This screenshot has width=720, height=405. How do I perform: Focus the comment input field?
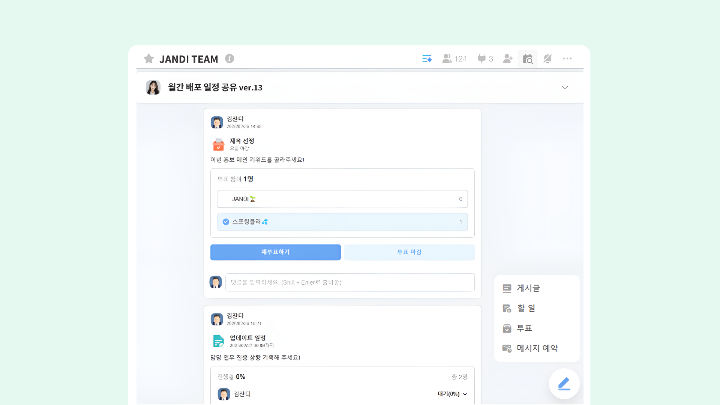click(350, 282)
